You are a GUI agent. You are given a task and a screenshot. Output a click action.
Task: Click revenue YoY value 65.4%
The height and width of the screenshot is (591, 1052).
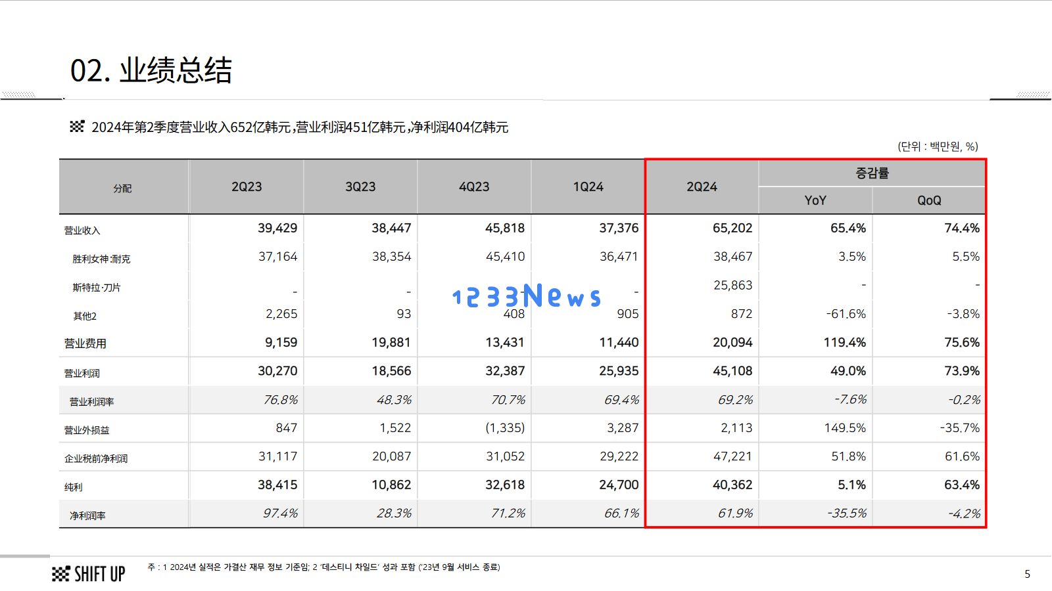[848, 229]
